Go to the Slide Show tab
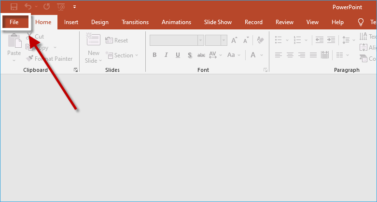 click(218, 22)
